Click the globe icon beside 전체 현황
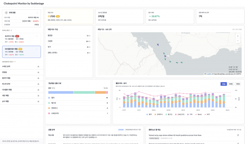245x144 pixels. point(6,13)
